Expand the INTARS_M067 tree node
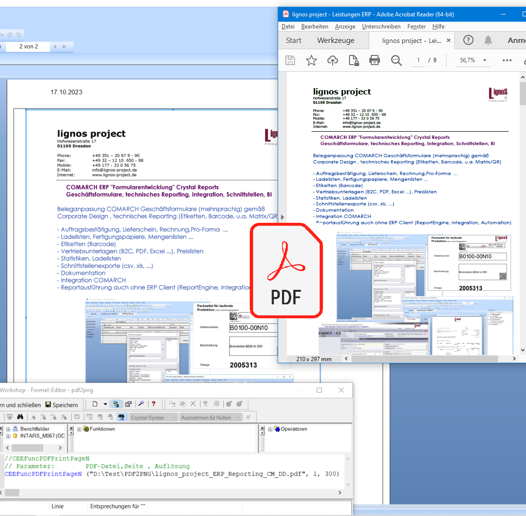The width and height of the screenshot is (526, 516). (8, 436)
